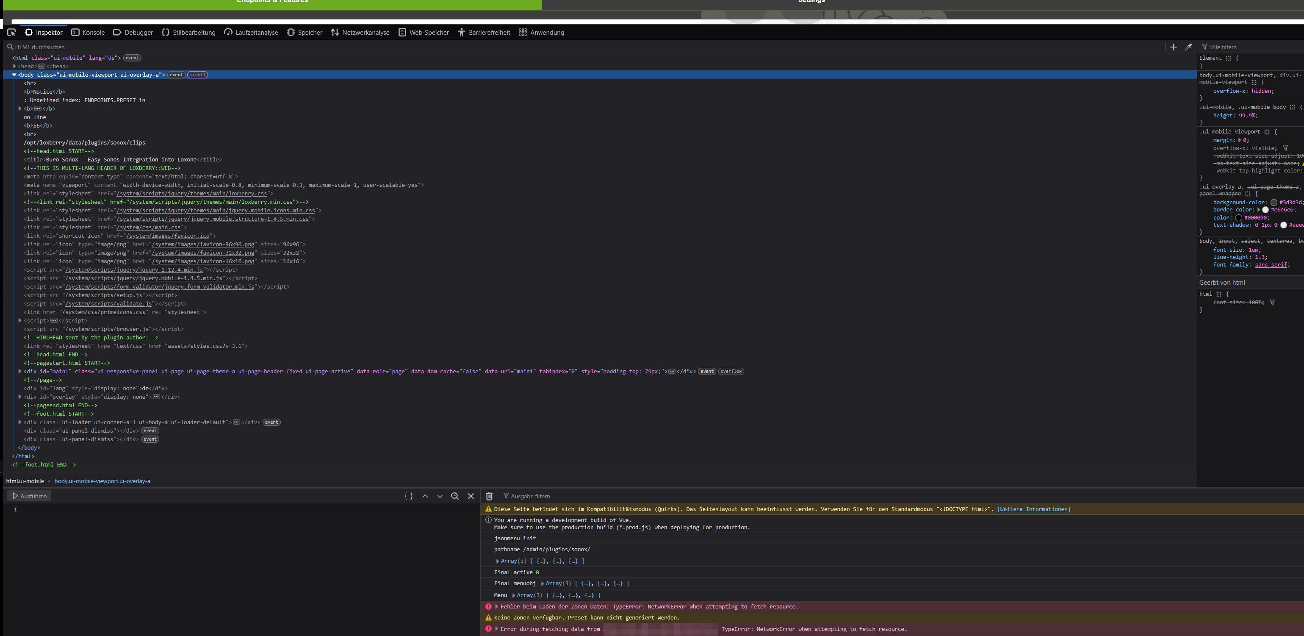Expand the ui-loader div element
1304x636 pixels.
[x=20, y=422]
